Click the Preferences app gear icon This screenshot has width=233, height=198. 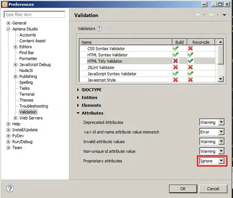4,4
